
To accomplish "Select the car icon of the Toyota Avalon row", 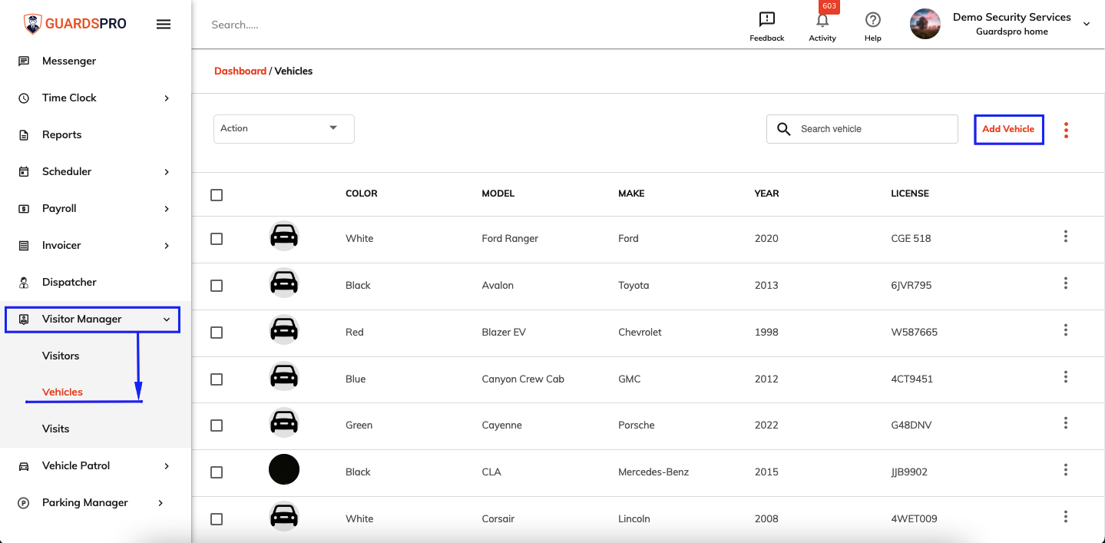I will pos(284,284).
